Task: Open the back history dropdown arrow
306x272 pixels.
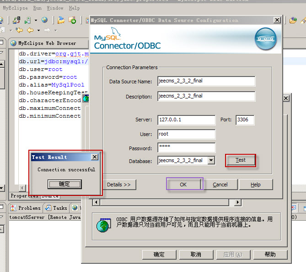Action: pyautogui.click(x=38, y=30)
